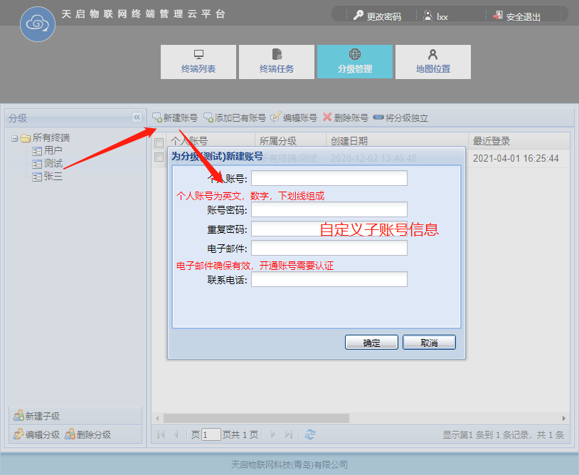The height and width of the screenshot is (475, 579).
Task: Switch to the 分级管理 tab
Action: (355, 62)
